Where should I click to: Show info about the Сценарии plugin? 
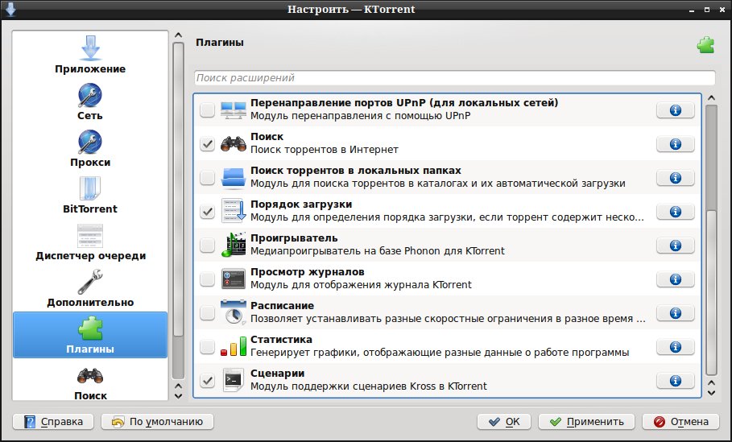(x=675, y=381)
